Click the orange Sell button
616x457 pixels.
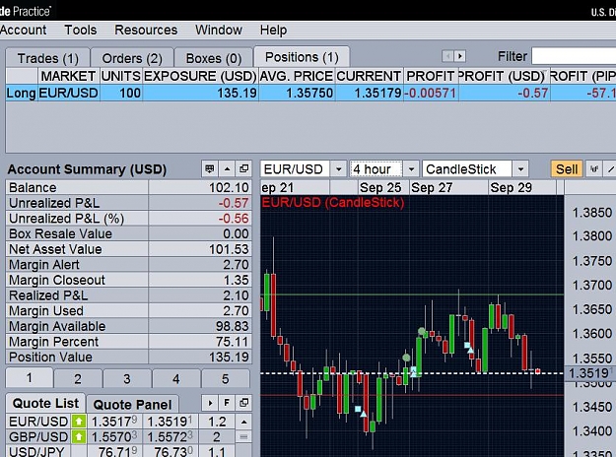(x=567, y=169)
